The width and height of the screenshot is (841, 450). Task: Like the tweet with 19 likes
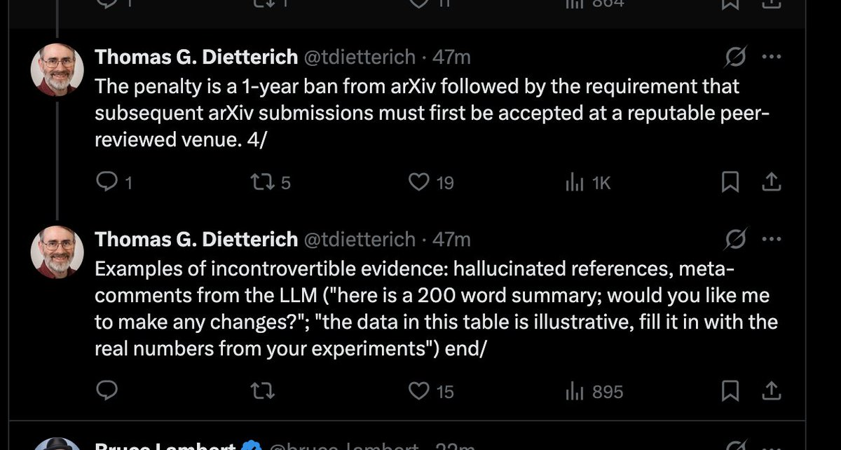pos(431,183)
